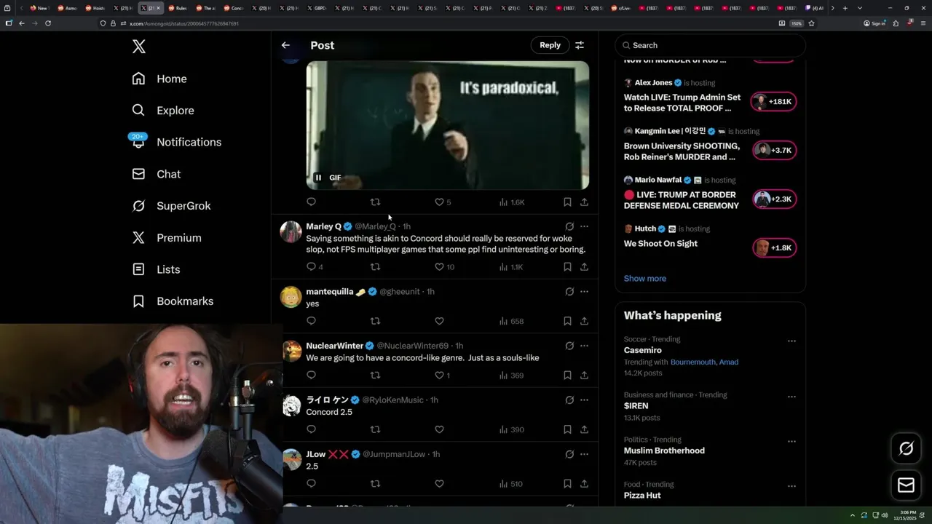Viewport: 932px width, 524px height.
Task: Open Explore in the sidebar
Action: click(x=163, y=111)
